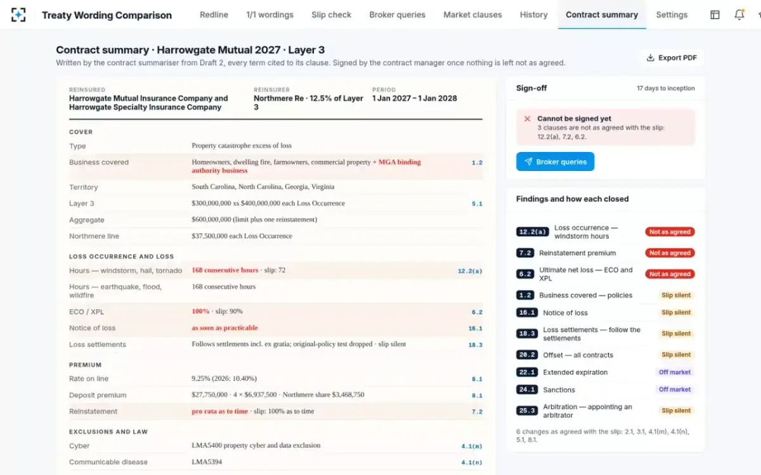761x475 pixels.
Task: Click the red X cannot-sign icon
Action: (x=527, y=118)
